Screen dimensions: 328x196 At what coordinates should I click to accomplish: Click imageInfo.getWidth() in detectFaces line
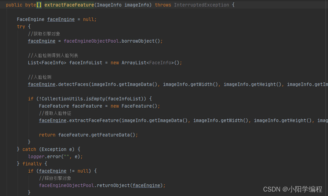[x=190, y=84]
